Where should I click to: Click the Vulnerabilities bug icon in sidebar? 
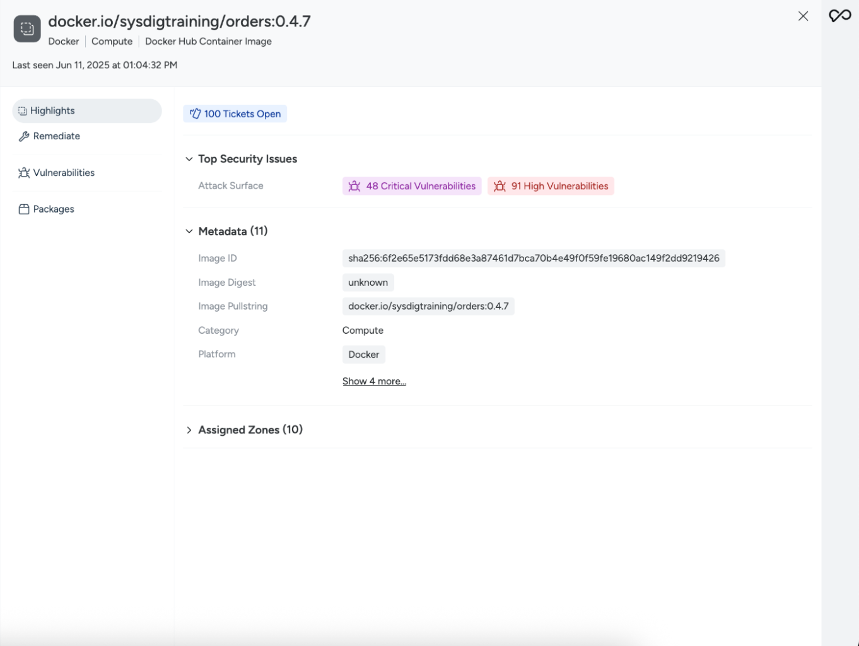click(24, 173)
